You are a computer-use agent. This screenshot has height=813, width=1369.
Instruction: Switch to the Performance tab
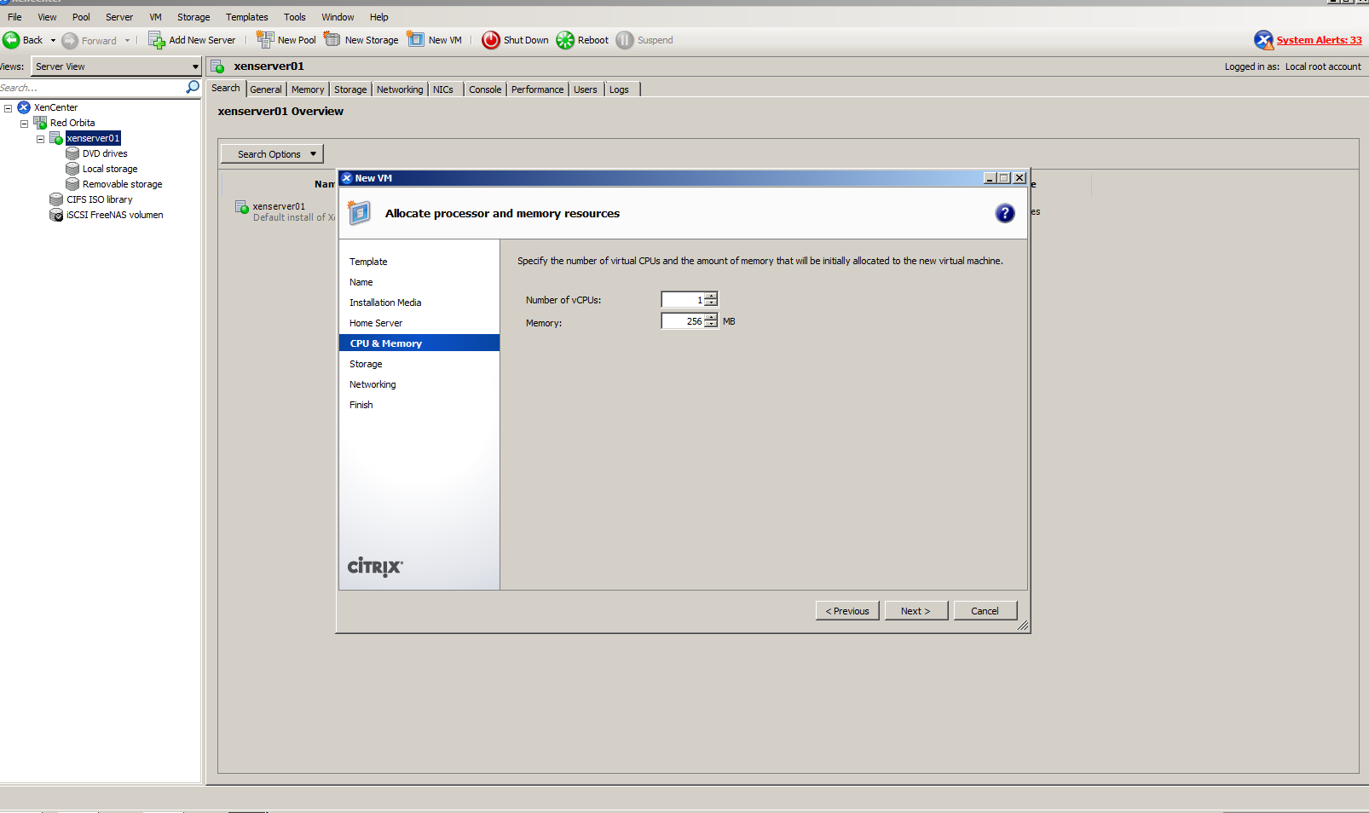click(537, 89)
